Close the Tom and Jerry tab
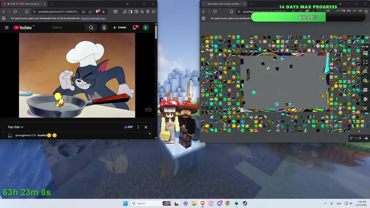The height and width of the screenshot is (208, 370). click(45, 4)
